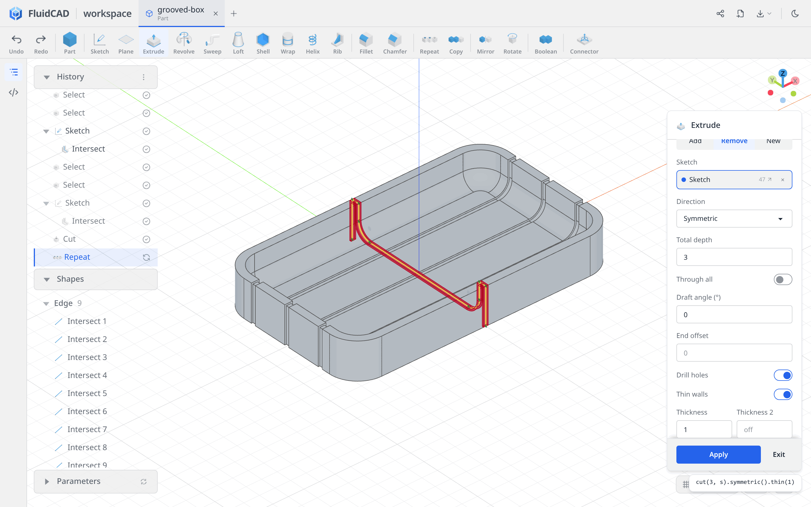The image size is (811, 507).
Task: Select the Add mode tab
Action: pos(695,141)
